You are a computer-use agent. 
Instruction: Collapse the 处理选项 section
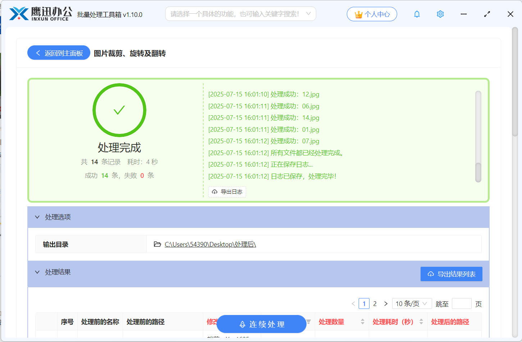[37, 217]
